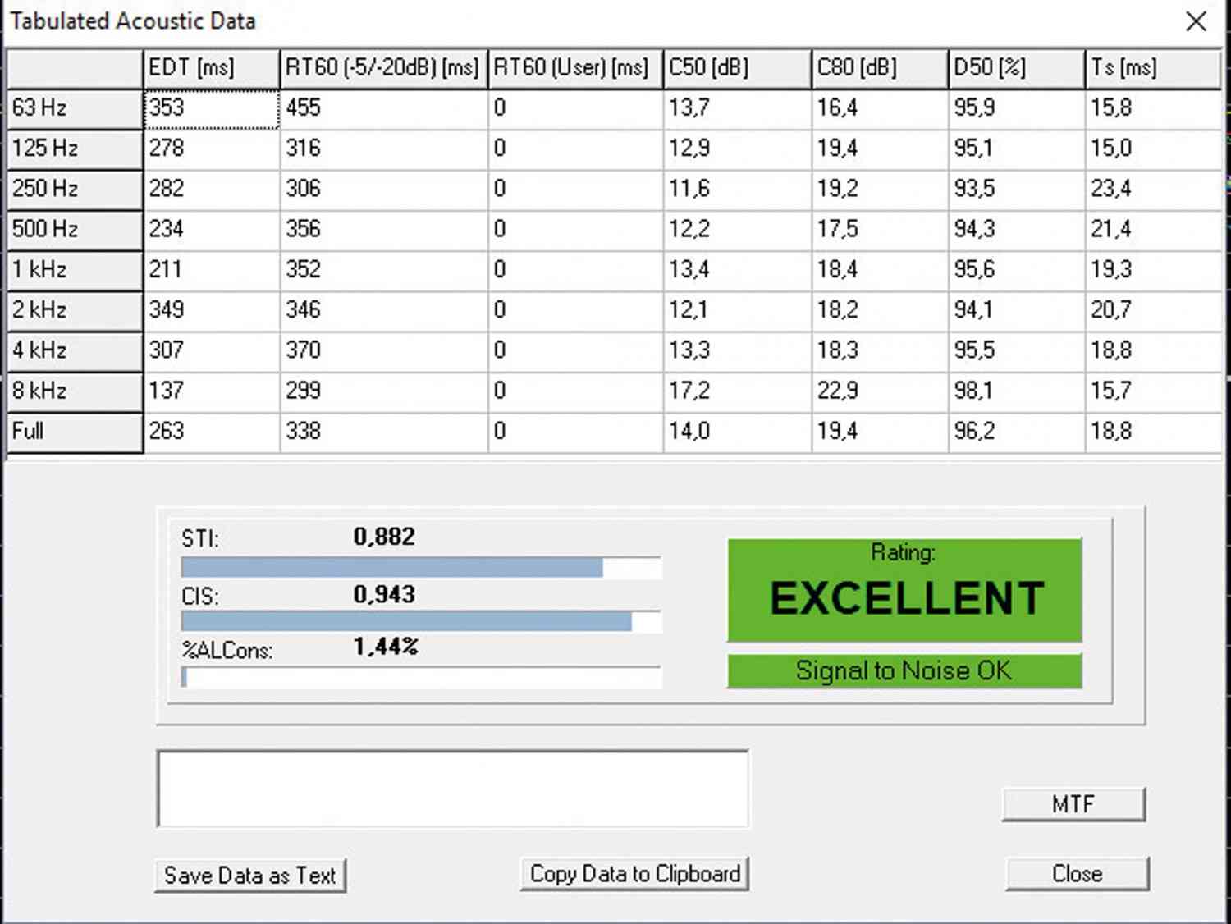This screenshot has height=924, width=1231.
Task: Select the D50 [%] column header
Action: (1017, 68)
